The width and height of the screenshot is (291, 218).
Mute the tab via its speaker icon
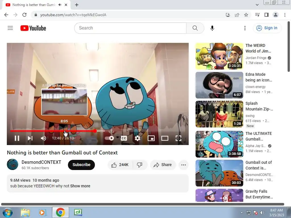tap(60, 5)
